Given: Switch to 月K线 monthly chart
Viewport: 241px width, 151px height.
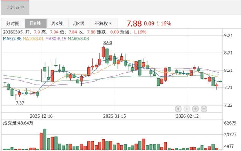Looking at the screenshot, I should tap(79, 23).
